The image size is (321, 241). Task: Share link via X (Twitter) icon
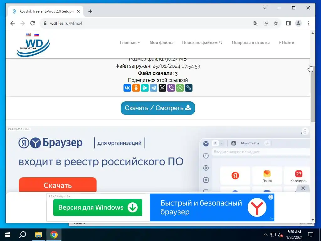click(162, 88)
